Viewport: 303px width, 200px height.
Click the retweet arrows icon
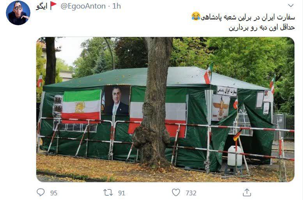108,193
